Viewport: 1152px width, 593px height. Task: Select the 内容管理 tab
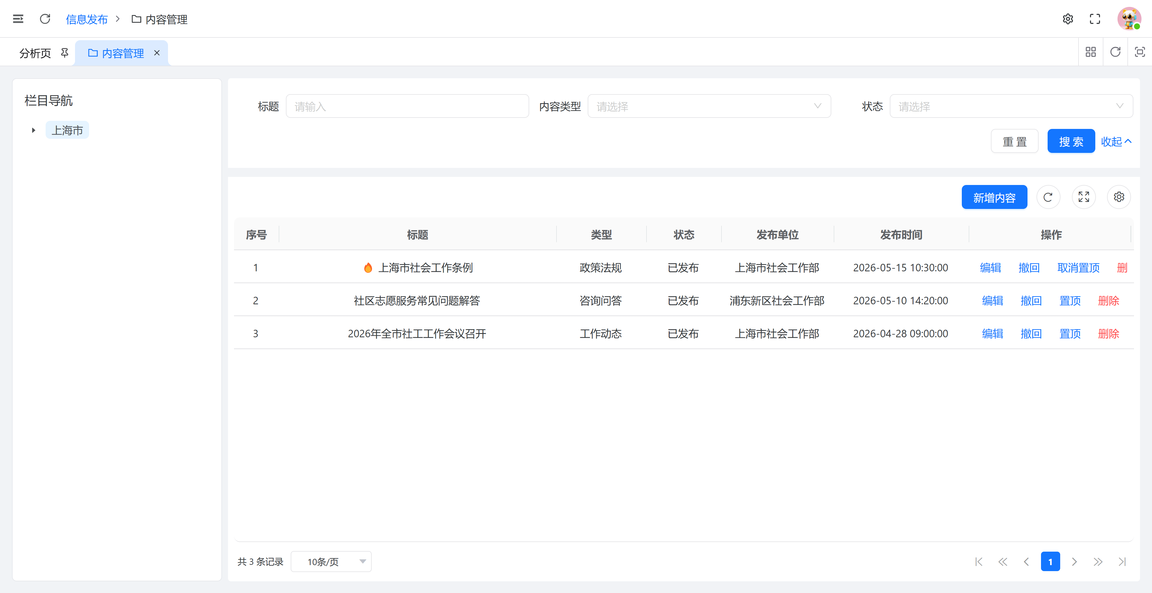pos(121,53)
